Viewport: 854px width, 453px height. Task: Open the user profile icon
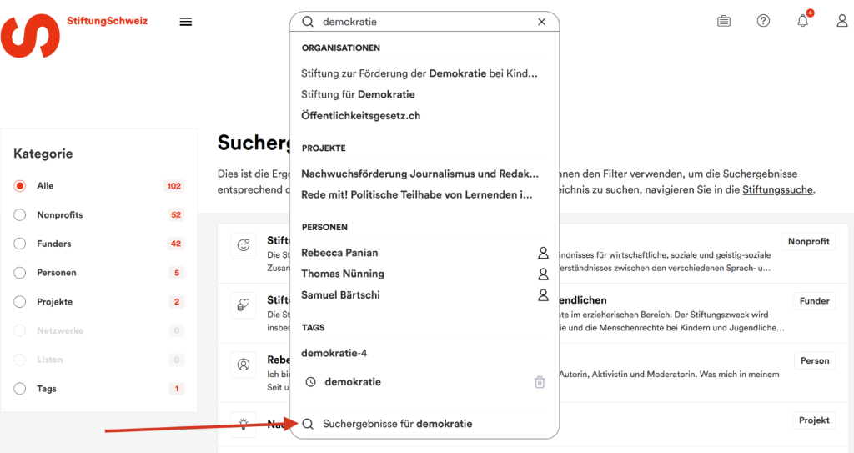point(841,21)
